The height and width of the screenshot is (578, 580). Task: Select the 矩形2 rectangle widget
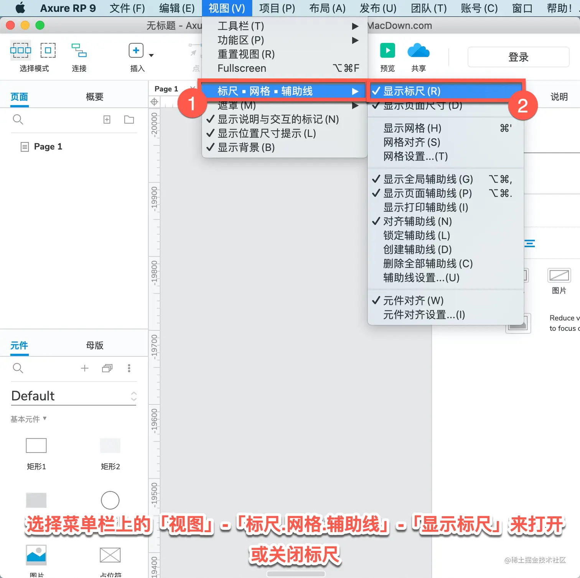click(110, 446)
